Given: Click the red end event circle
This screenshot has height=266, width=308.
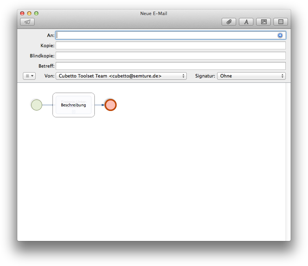Looking at the screenshot, I should coord(111,105).
